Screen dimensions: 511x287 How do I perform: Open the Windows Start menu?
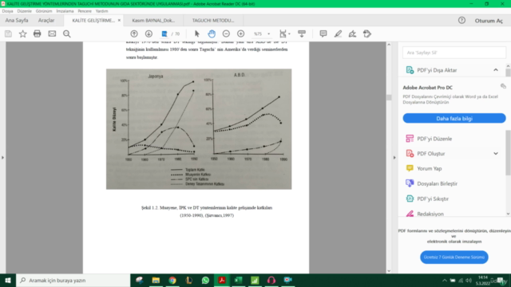point(8,280)
